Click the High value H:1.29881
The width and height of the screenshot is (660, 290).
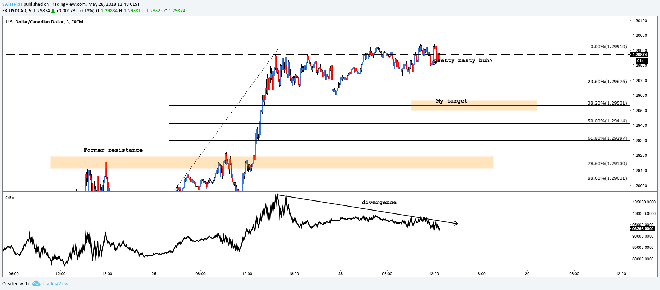click(x=130, y=11)
